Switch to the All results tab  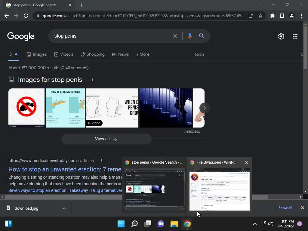pos(14,54)
